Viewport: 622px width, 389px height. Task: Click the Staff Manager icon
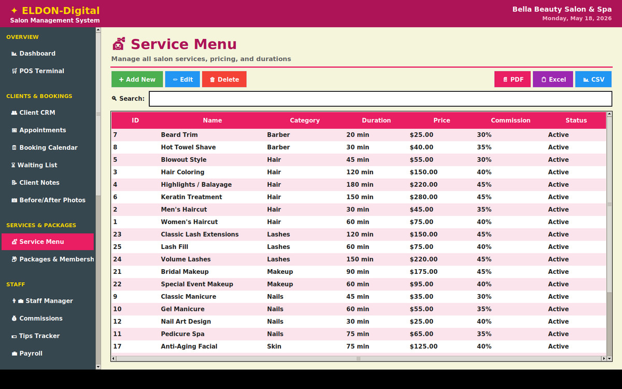pyautogui.click(x=18, y=301)
